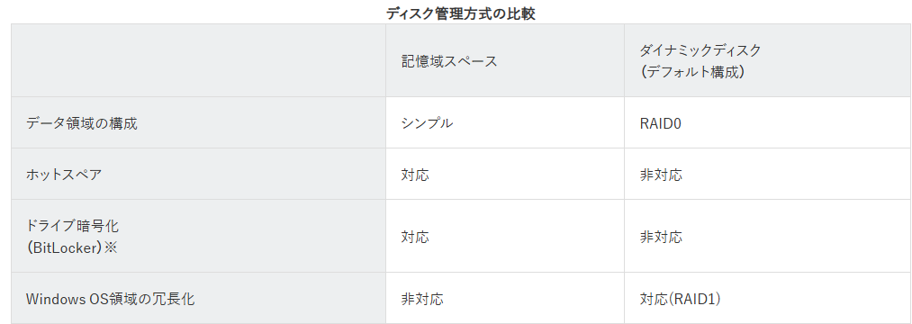Click 対応 in the ホットスペア row

pos(415,175)
